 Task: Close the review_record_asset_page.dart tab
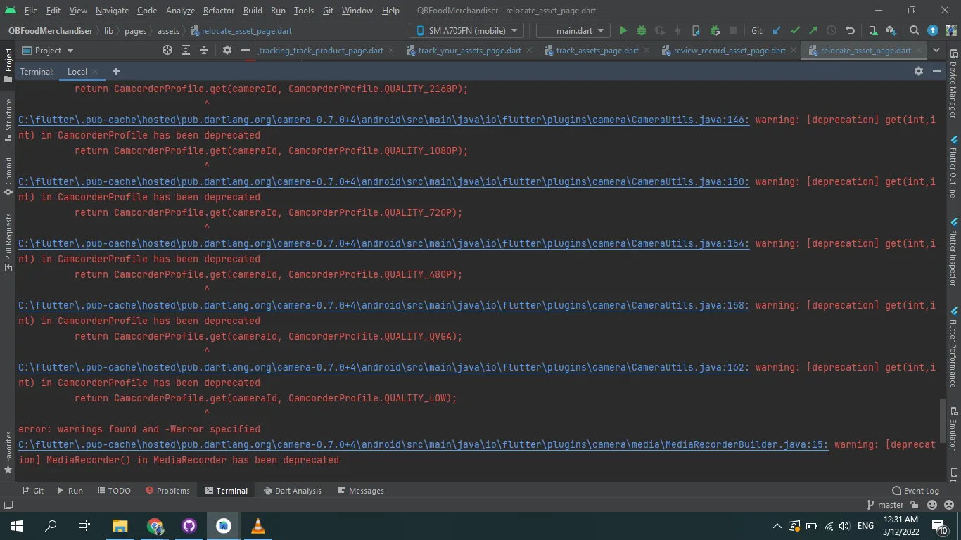(794, 51)
